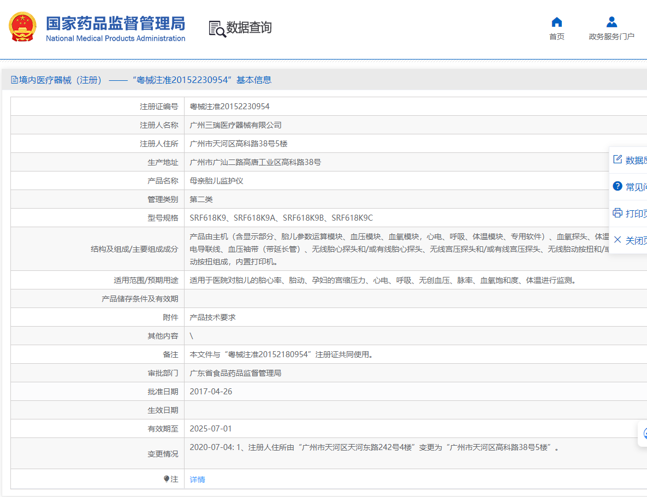Viewport: 647px width, 497px height.
Task: Click the national emblem logo
Action: click(22, 27)
